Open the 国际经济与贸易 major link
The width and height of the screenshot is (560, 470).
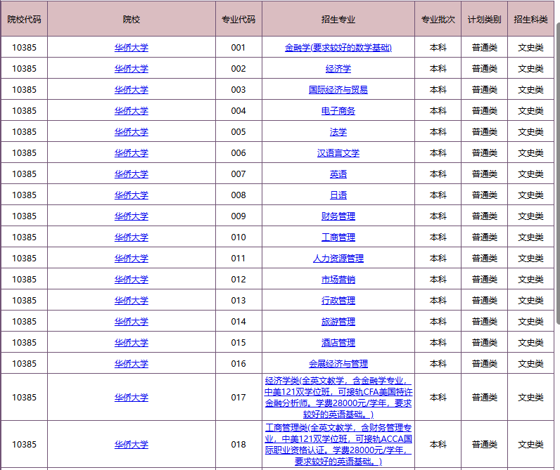(338, 89)
